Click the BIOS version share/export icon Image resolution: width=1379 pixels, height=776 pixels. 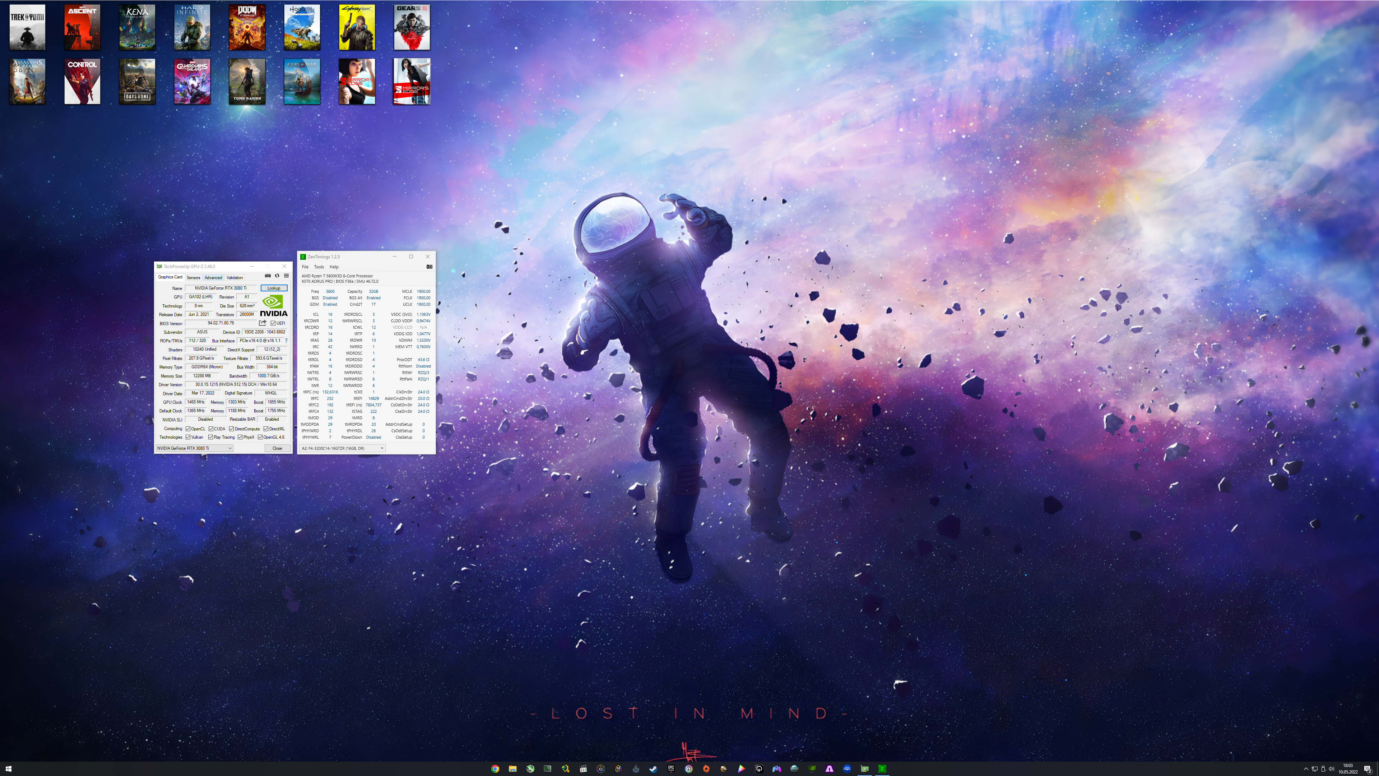[262, 323]
